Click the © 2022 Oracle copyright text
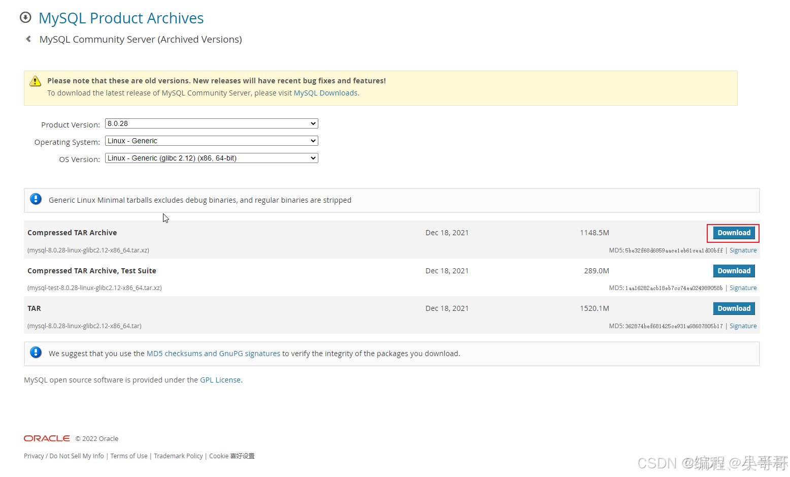The image size is (790, 477). click(x=97, y=439)
